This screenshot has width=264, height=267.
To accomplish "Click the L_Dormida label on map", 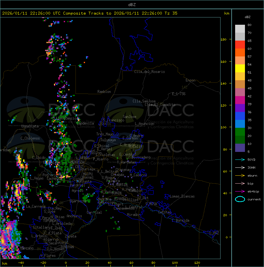I will (181, 220).
